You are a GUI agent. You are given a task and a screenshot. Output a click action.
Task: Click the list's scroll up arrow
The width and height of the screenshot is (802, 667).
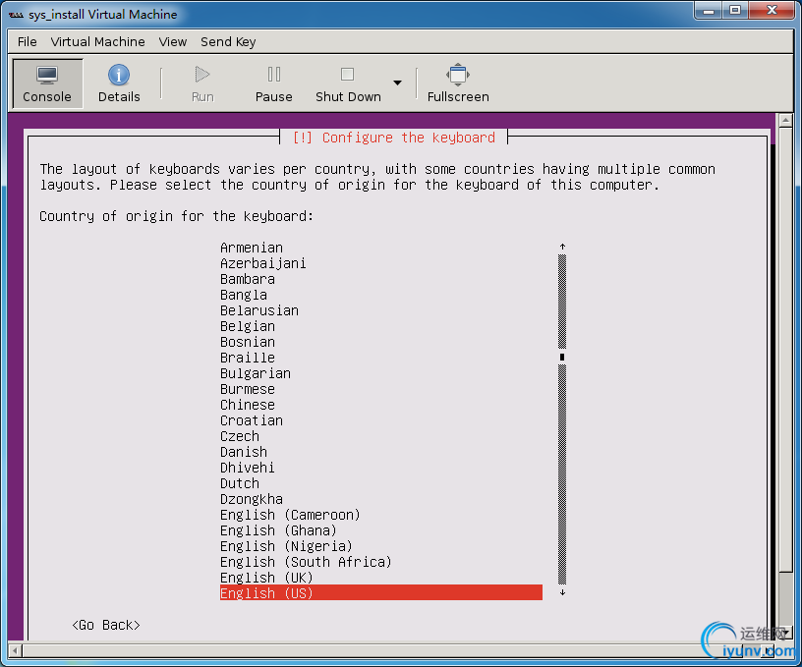click(x=562, y=247)
